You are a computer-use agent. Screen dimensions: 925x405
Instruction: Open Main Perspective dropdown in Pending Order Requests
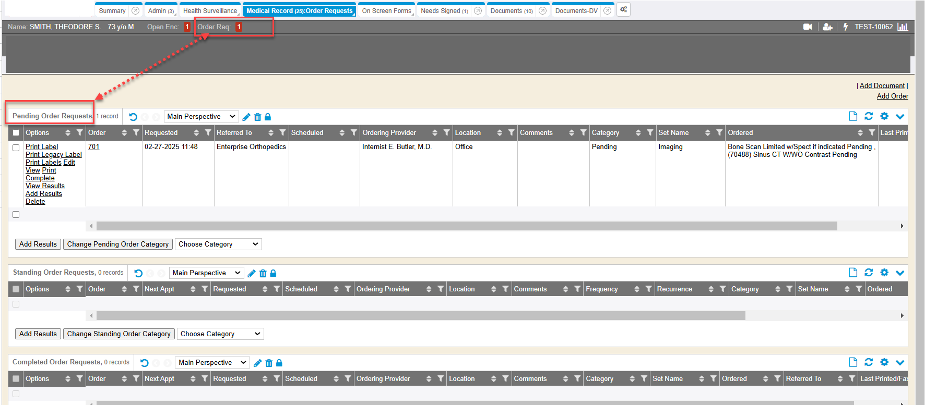(x=201, y=117)
